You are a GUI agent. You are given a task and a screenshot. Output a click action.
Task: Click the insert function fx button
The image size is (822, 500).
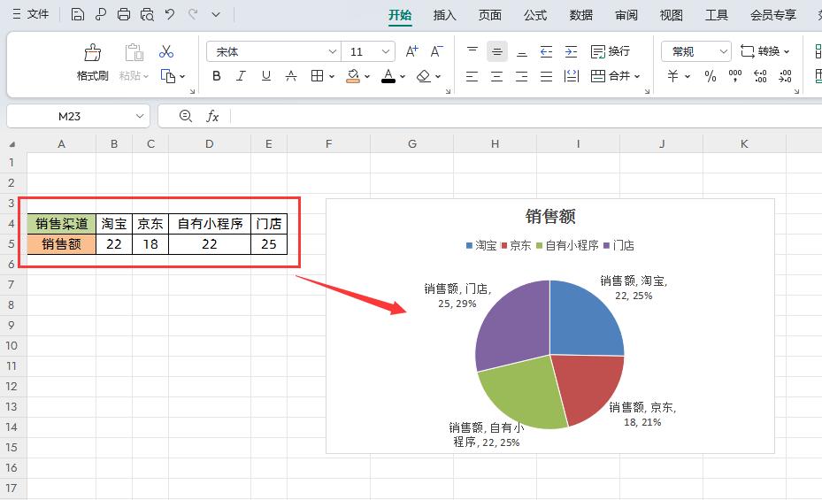[x=212, y=116]
